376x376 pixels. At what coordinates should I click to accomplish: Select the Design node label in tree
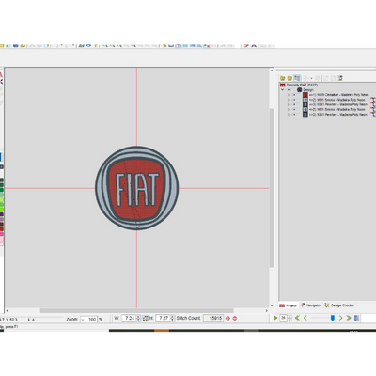point(308,89)
